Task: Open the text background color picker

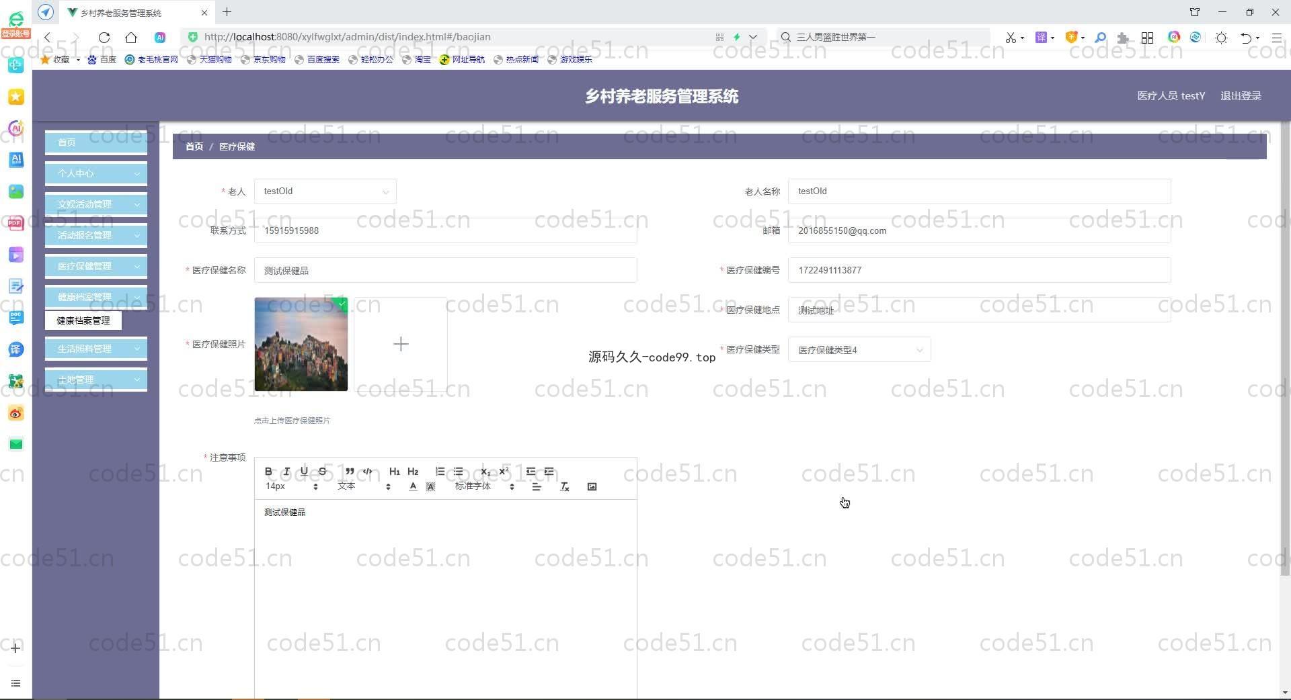Action: pyautogui.click(x=431, y=487)
